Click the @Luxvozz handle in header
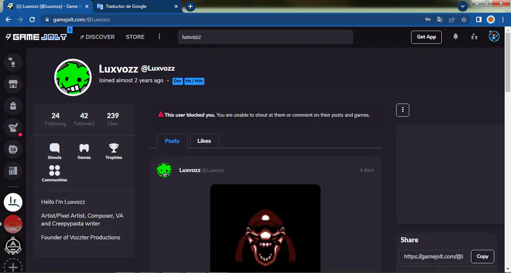This screenshot has height=273, width=511. click(x=158, y=69)
